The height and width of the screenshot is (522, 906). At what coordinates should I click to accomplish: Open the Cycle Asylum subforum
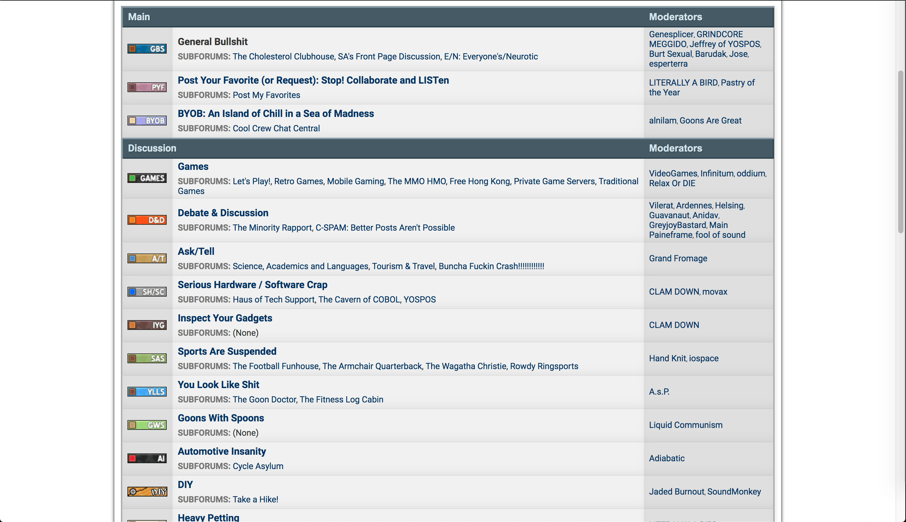[258, 466]
